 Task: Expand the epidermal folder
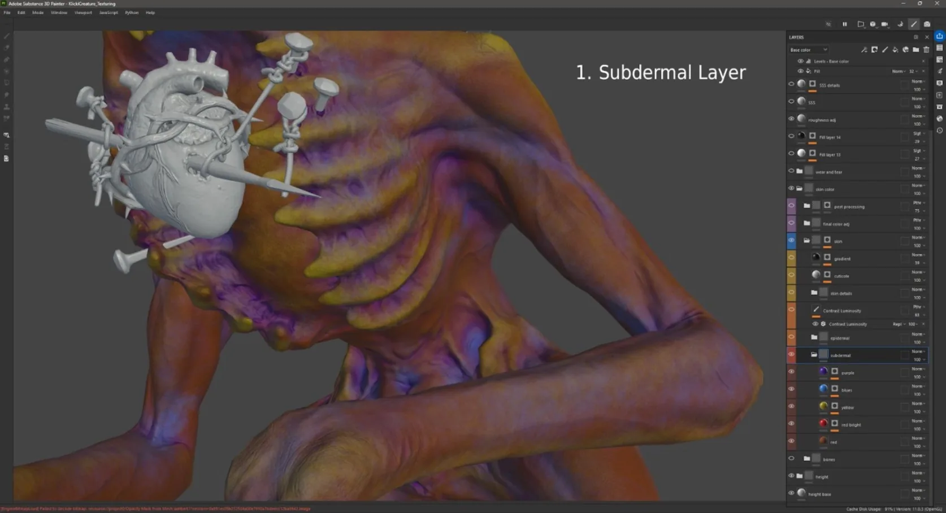[x=814, y=337]
